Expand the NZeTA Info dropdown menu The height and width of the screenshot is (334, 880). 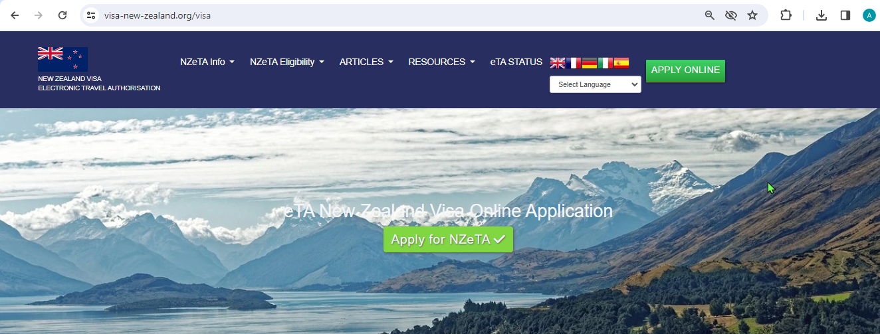207,62
